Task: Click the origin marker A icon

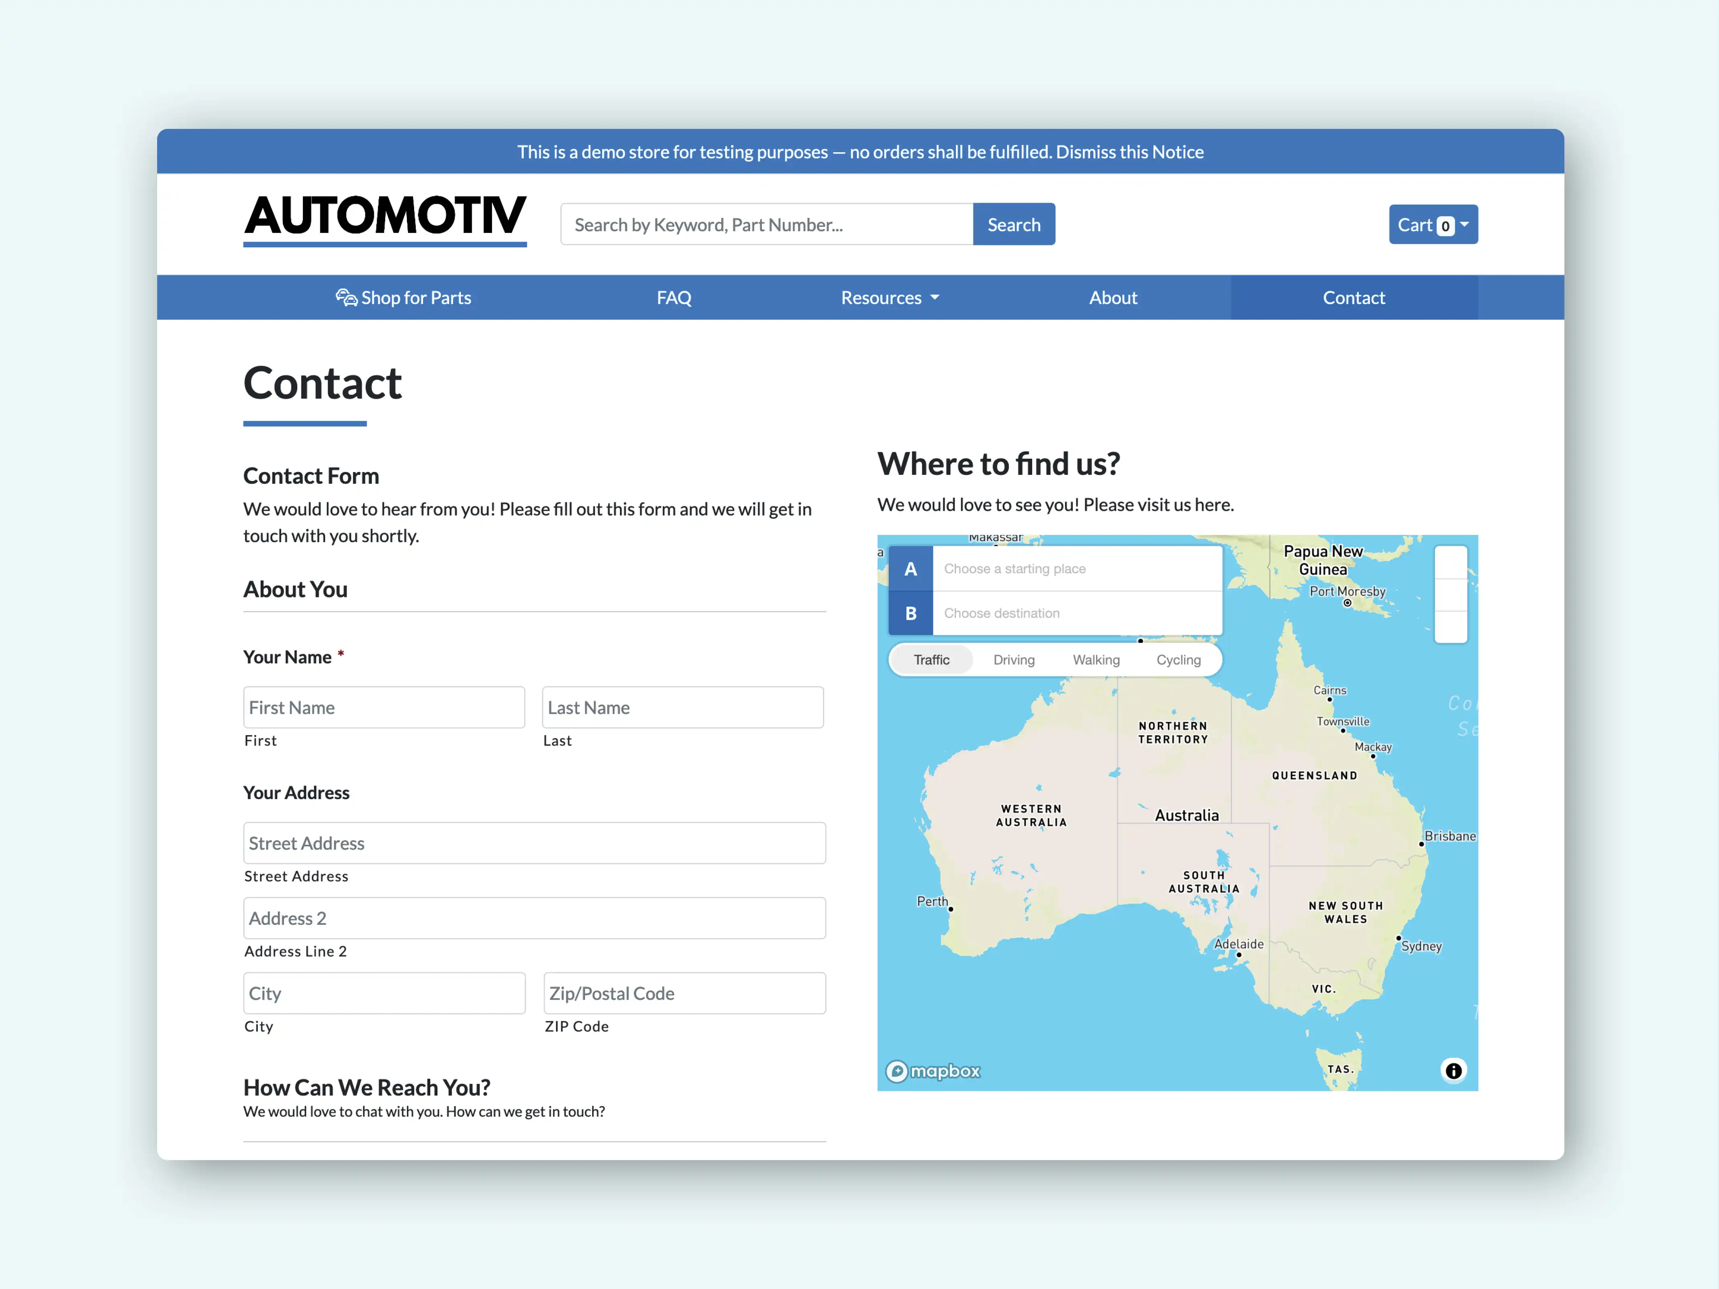Action: 910,569
